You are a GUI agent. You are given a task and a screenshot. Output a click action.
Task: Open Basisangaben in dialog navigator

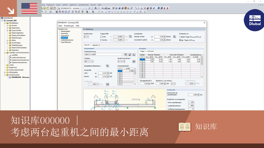coord(65,31)
